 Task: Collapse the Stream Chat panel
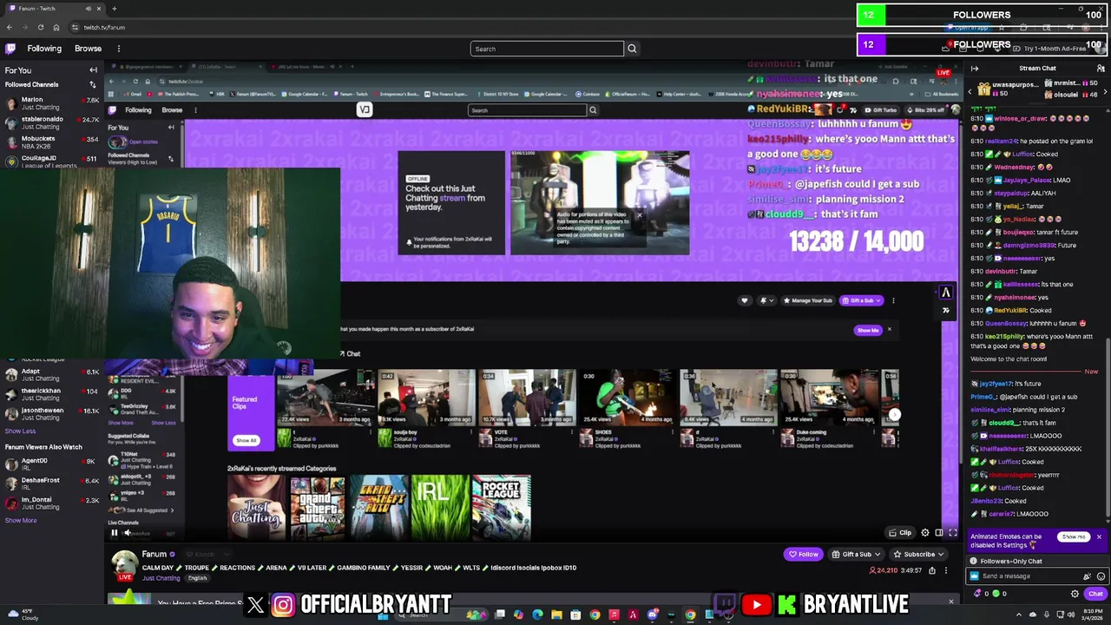(x=975, y=69)
